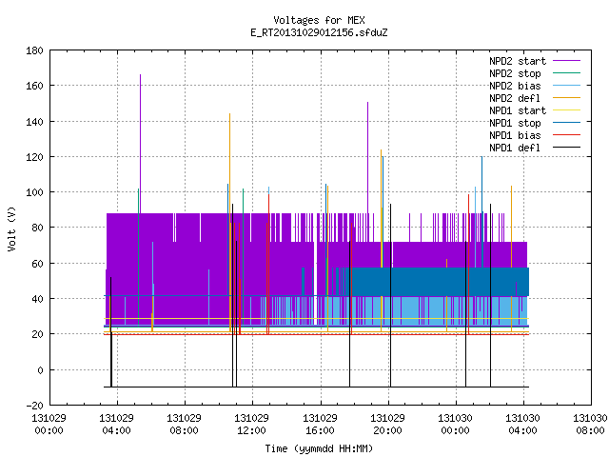The image size is (609, 457).
Task: Click the purple NPD2 start legend line
Action: tap(566, 61)
